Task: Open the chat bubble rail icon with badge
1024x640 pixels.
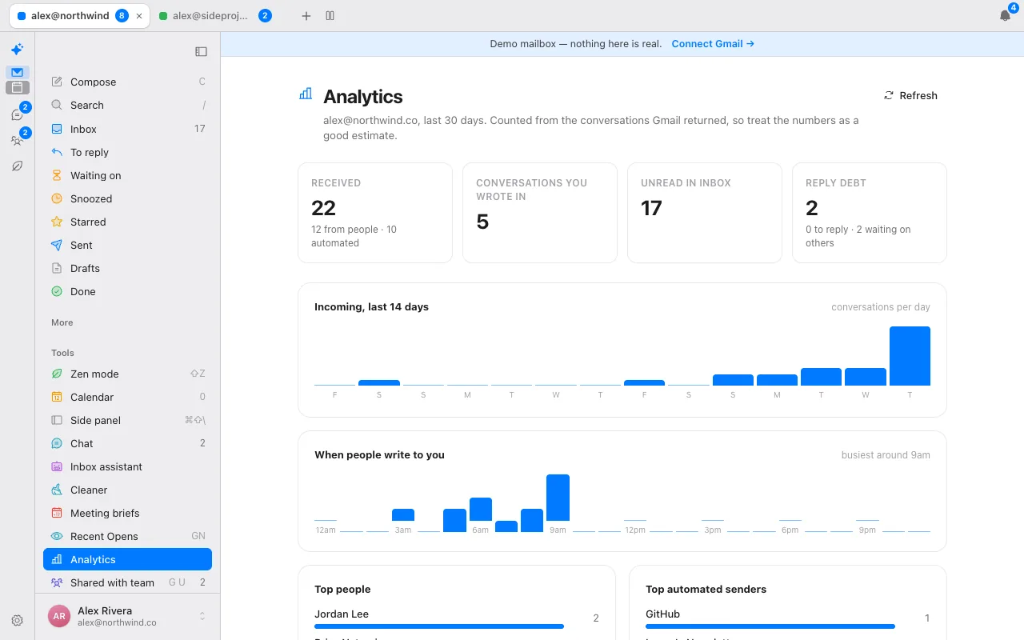Action: click(17, 115)
